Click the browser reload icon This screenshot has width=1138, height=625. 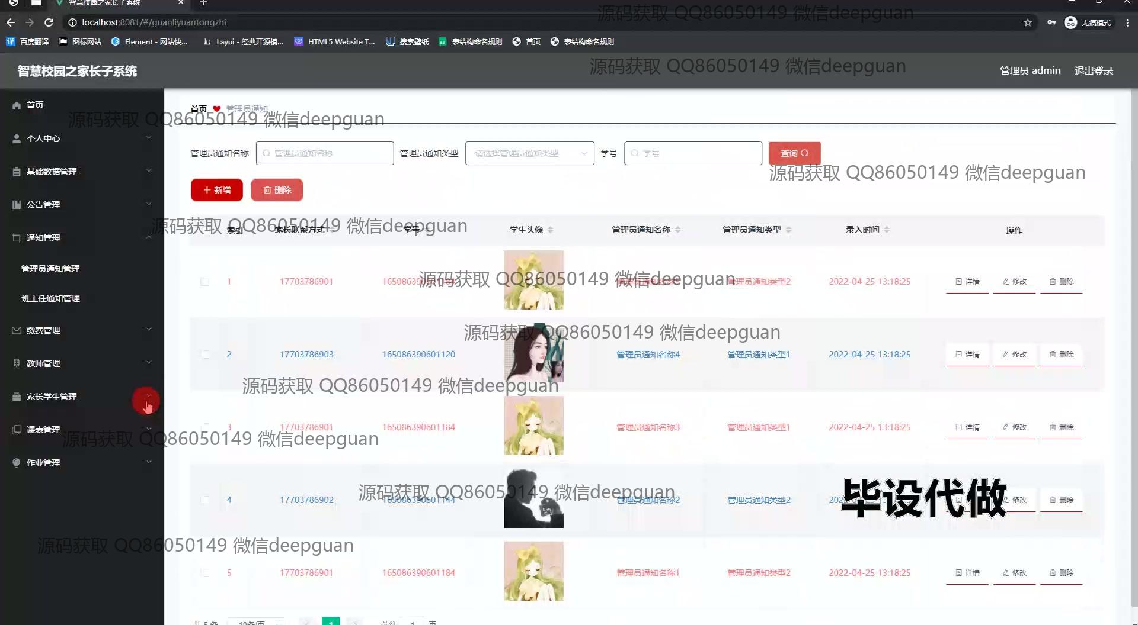tap(49, 22)
